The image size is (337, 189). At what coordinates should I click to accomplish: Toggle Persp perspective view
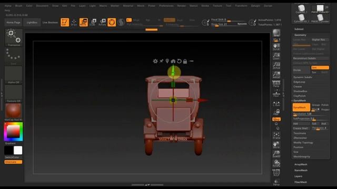pyautogui.click(x=276, y=84)
